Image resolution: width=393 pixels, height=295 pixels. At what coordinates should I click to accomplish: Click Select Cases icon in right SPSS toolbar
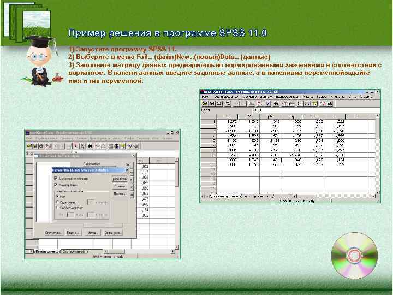[x=314, y=103]
